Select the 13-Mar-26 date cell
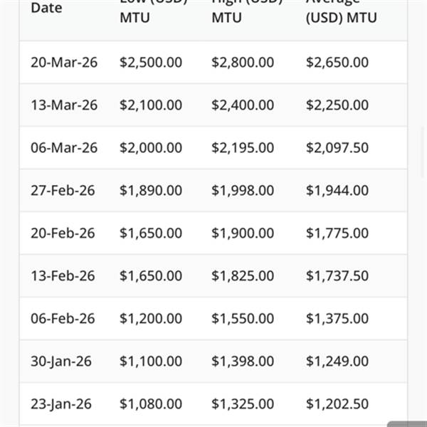 [64, 105]
